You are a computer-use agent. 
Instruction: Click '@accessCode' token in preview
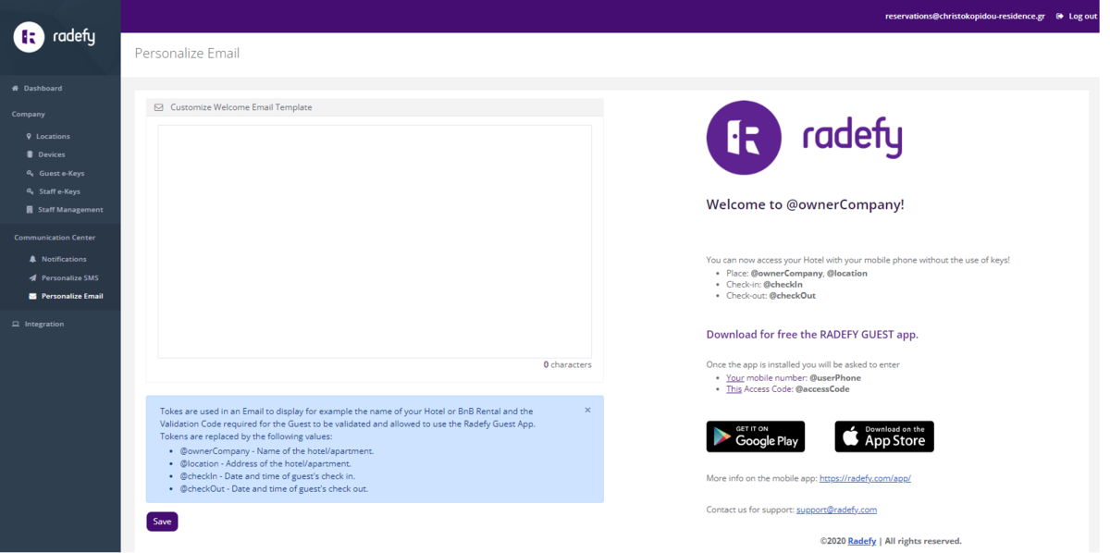(822, 389)
